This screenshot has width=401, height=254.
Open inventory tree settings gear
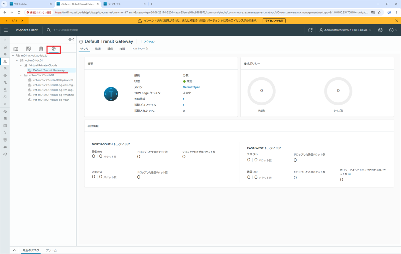(x=70, y=39)
